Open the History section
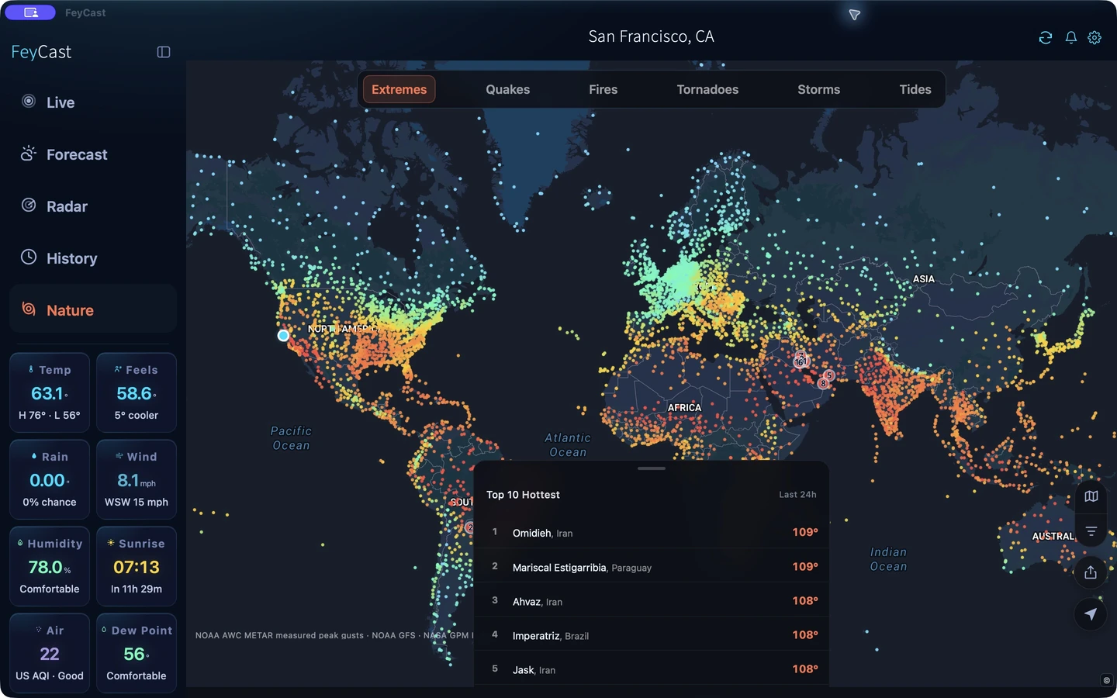This screenshot has width=1117, height=698. pyautogui.click(x=93, y=258)
